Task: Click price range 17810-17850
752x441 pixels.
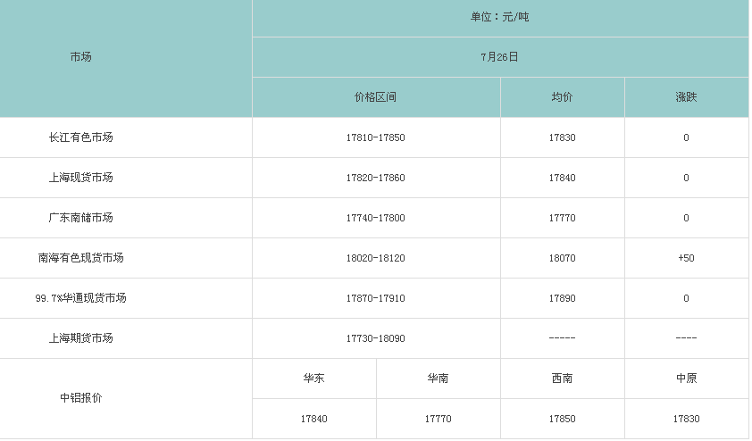Action: click(375, 137)
